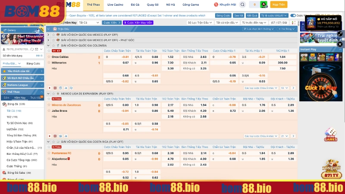Favorite Mineros de Zacatecas team with star
Viewport: 345px width, 194px height.
coord(49,105)
